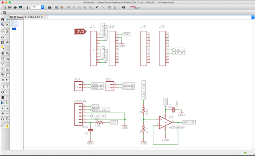The image size is (255, 156).
Task: Switch to board using the Board icon
Action: [27, 7]
